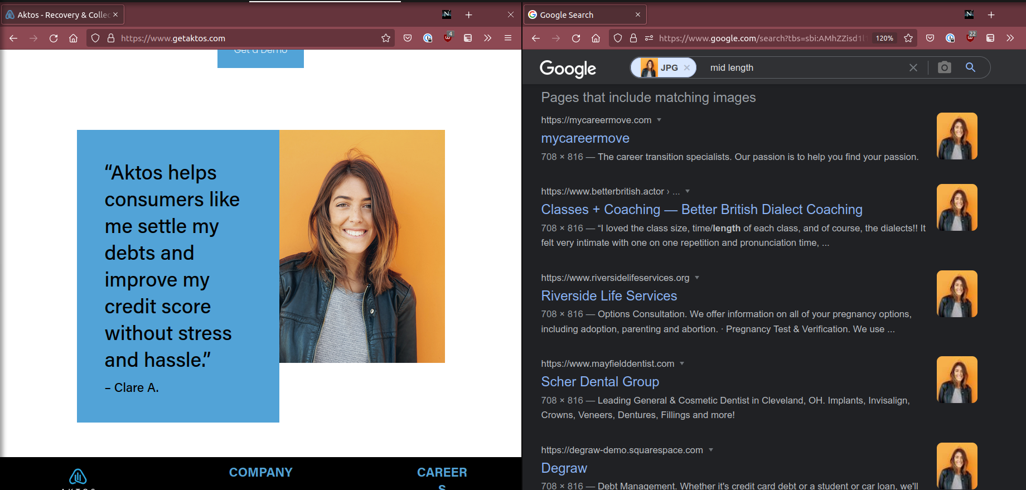1026x490 pixels.
Task: Expand options arrow next to betterbritish.actor URL
Action: [688, 191]
